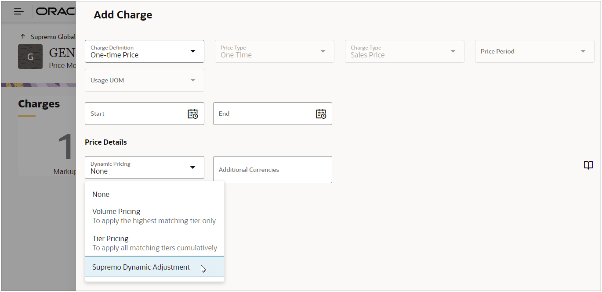Click the Oracle logo in header
Viewport: 602px width, 292px height.
click(x=56, y=11)
